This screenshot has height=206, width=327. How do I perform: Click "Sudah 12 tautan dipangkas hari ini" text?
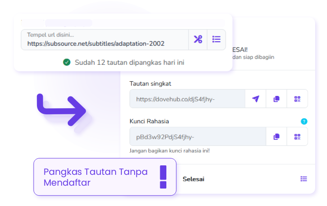129,62
